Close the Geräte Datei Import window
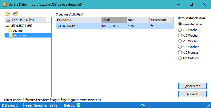Image resolution: width=211 pixels, height=108 pixels. 204,5
